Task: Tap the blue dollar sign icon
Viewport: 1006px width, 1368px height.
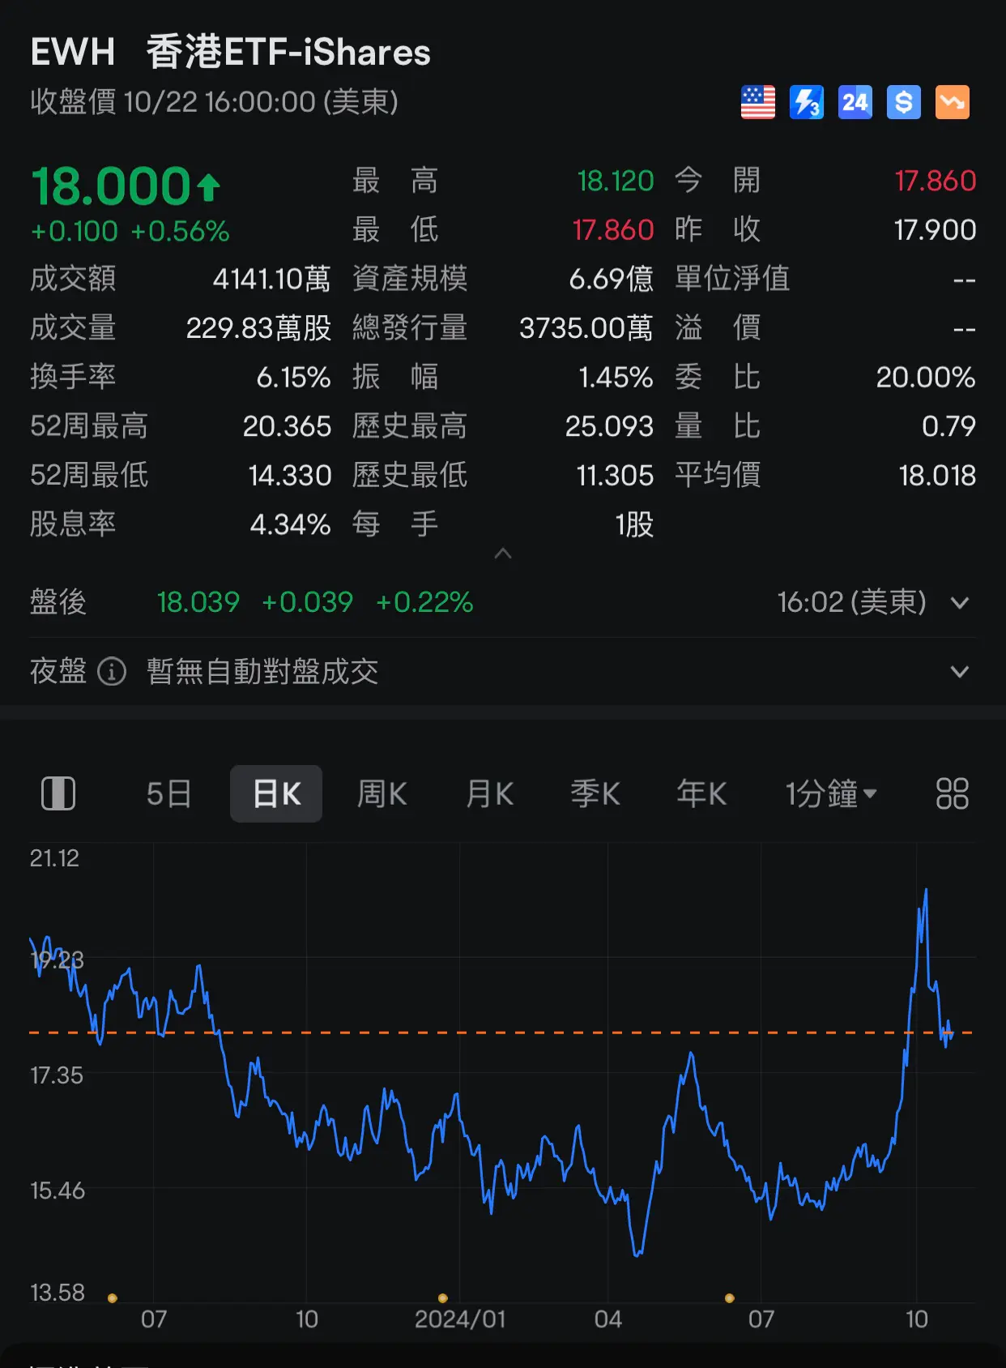Action: [x=904, y=102]
